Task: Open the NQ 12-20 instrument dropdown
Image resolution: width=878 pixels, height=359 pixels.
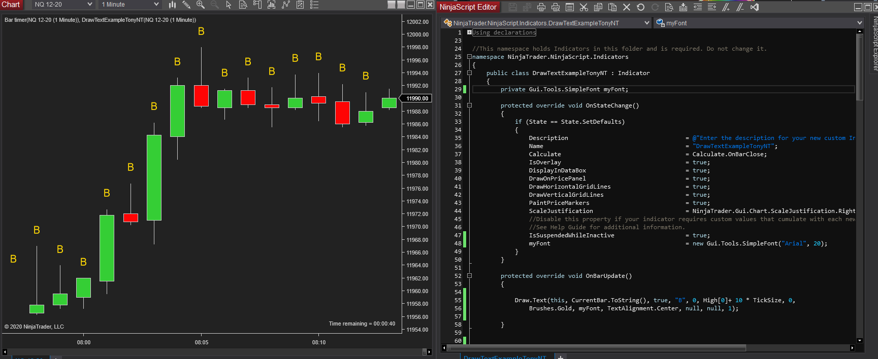Action: pyautogui.click(x=63, y=5)
